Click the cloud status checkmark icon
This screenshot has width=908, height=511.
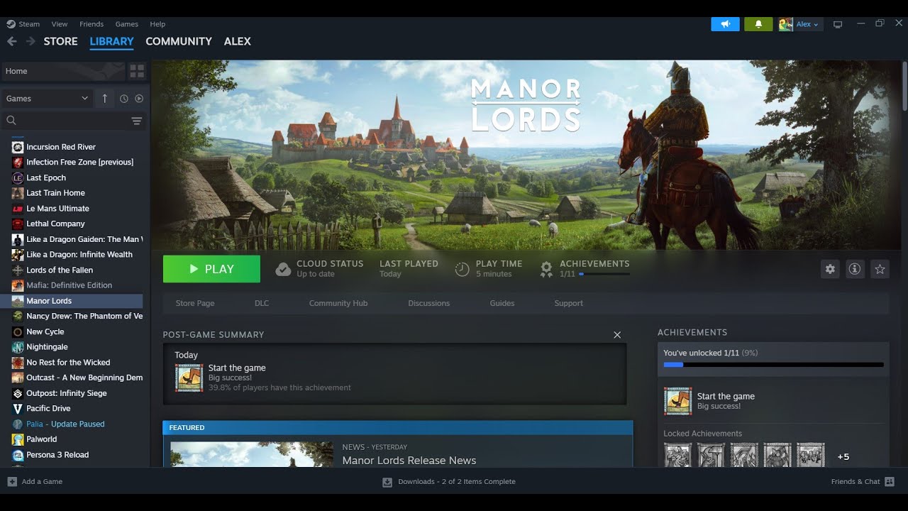283,269
